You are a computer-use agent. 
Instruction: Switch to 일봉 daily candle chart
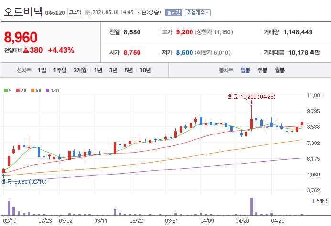246,70
